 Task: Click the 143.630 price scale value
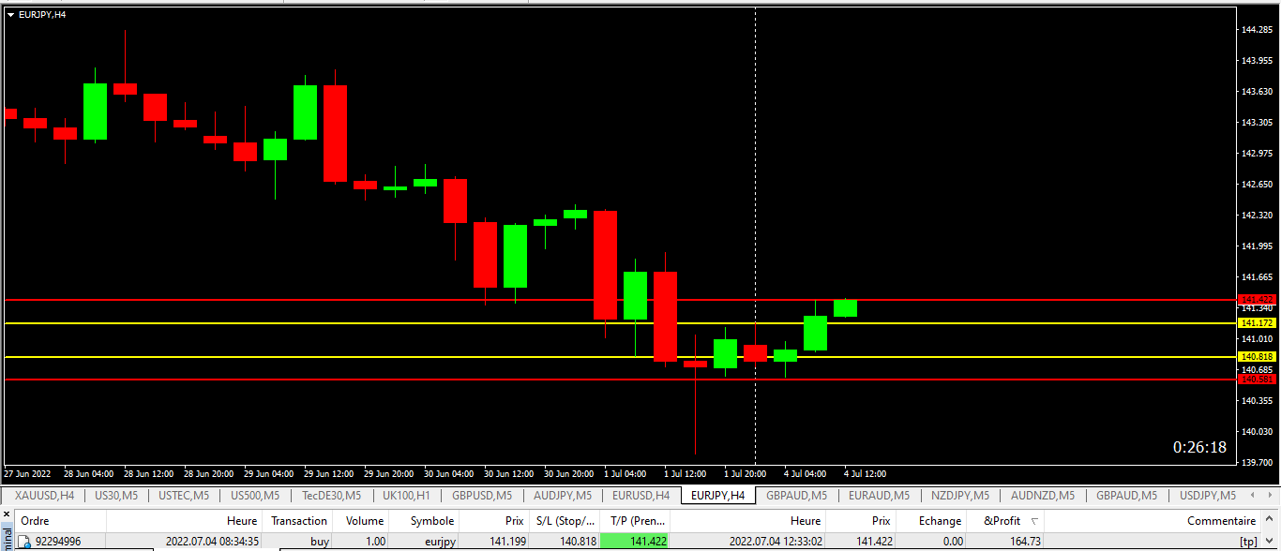pyautogui.click(x=1257, y=92)
